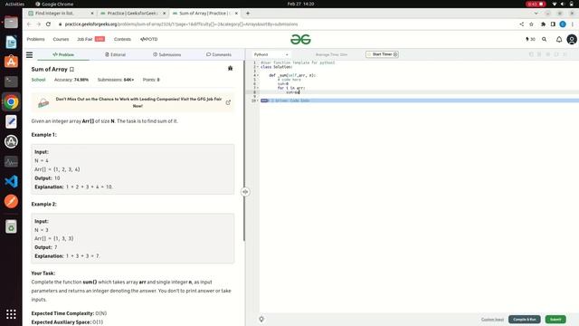Viewport: 579px width, 326px height.
Task: Open the clock showing Feb 27
Action: [300, 4]
